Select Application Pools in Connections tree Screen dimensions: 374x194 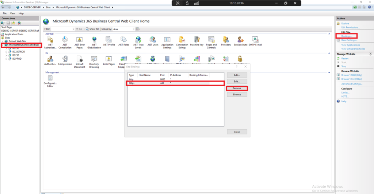(x=14, y=34)
